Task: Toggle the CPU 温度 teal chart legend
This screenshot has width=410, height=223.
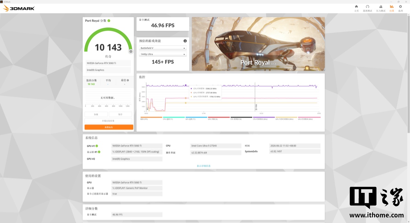Action: click(174, 118)
